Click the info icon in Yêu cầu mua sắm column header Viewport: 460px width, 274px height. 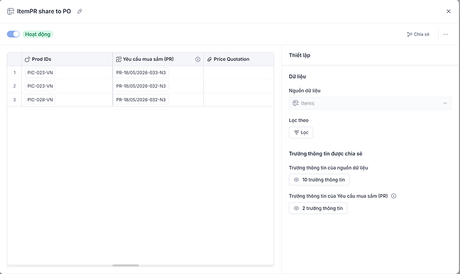click(x=198, y=59)
